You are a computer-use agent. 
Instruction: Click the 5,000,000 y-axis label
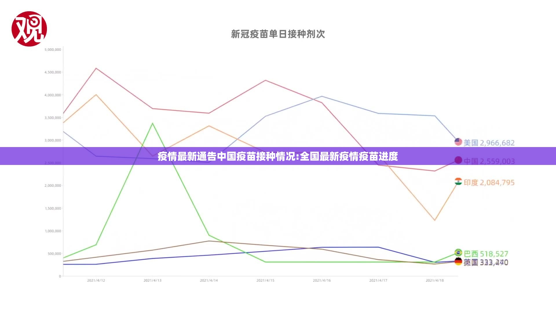pos(53,50)
